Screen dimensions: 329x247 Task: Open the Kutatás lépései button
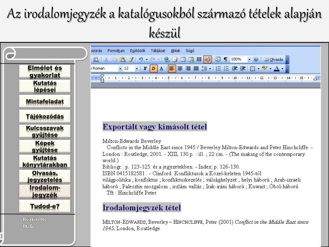(45, 86)
